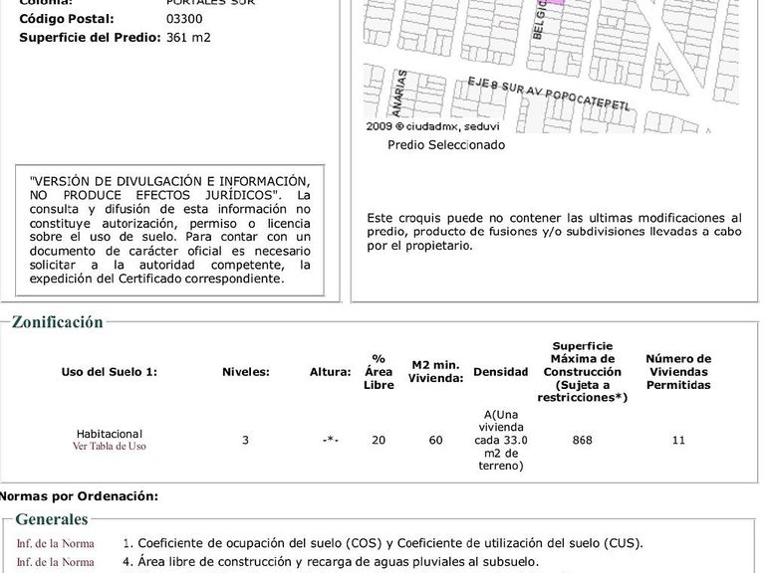Click the Superficie Máxima de Construcción column header

click(x=582, y=372)
